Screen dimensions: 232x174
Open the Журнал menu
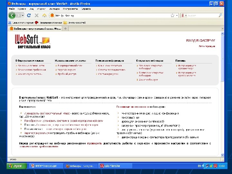41,9
